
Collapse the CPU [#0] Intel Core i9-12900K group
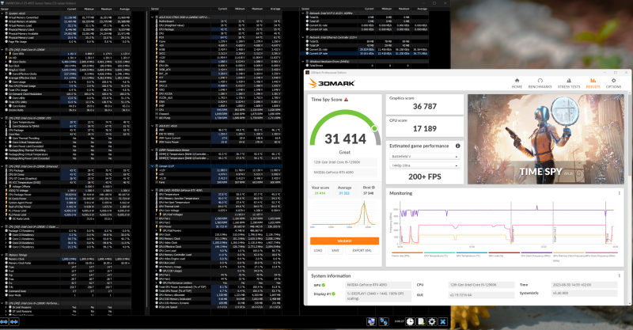(2, 50)
